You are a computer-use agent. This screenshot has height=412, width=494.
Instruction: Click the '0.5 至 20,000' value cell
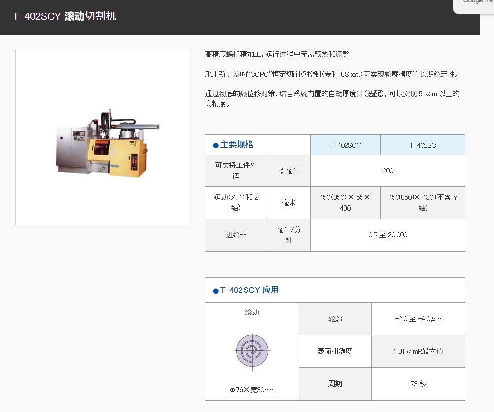click(x=388, y=235)
